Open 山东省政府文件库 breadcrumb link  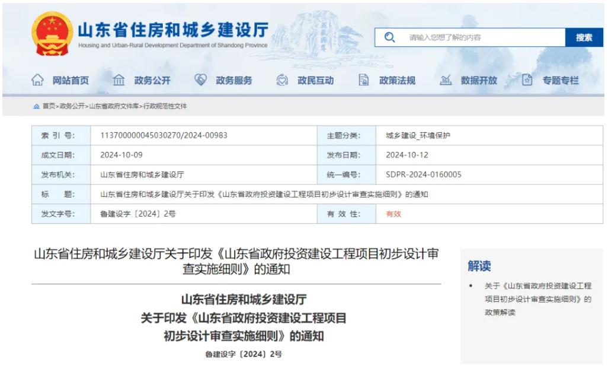[x=114, y=106]
